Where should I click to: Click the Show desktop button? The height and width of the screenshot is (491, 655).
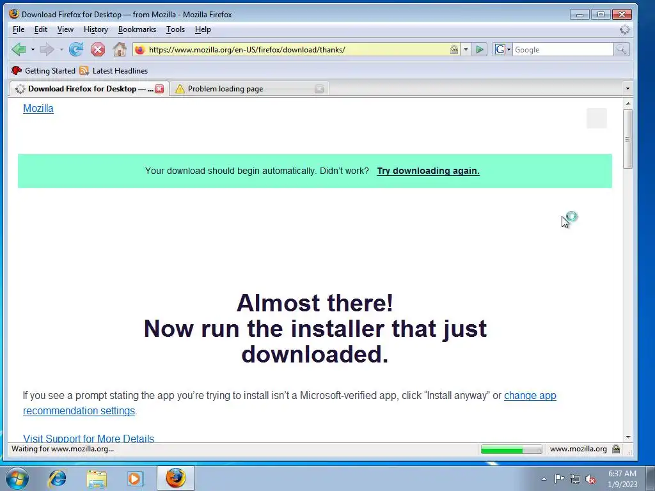(x=651, y=478)
